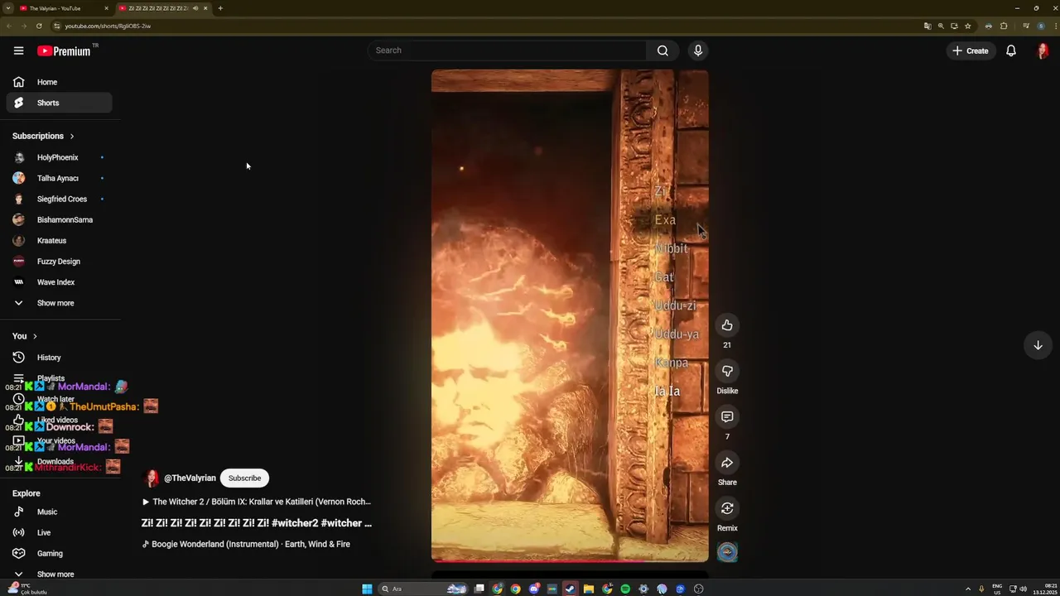Reload the page
1060x596 pixels.
pos(39,26)
